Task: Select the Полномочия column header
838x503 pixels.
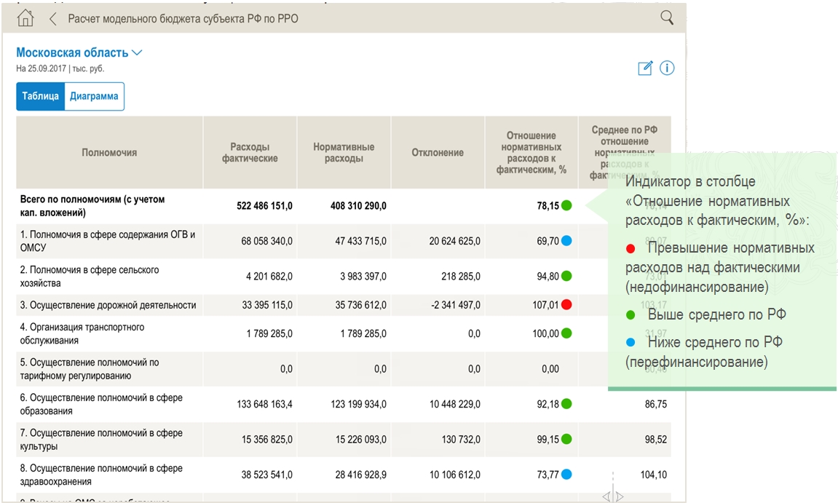Action: point(109,152)
